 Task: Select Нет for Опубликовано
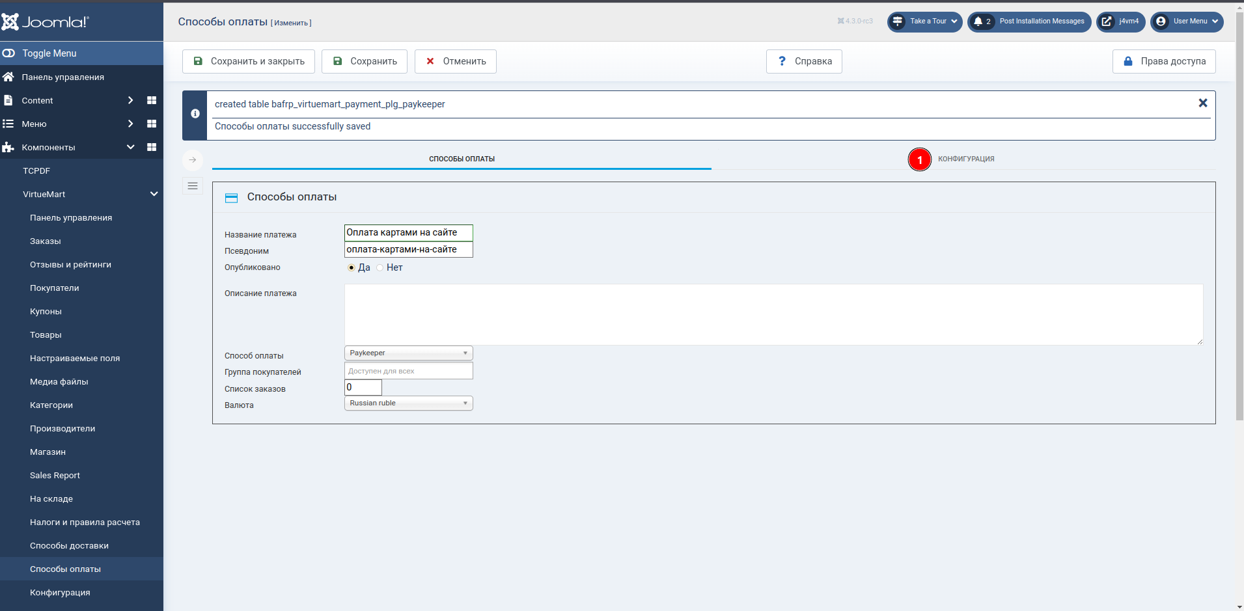point(380,267)
